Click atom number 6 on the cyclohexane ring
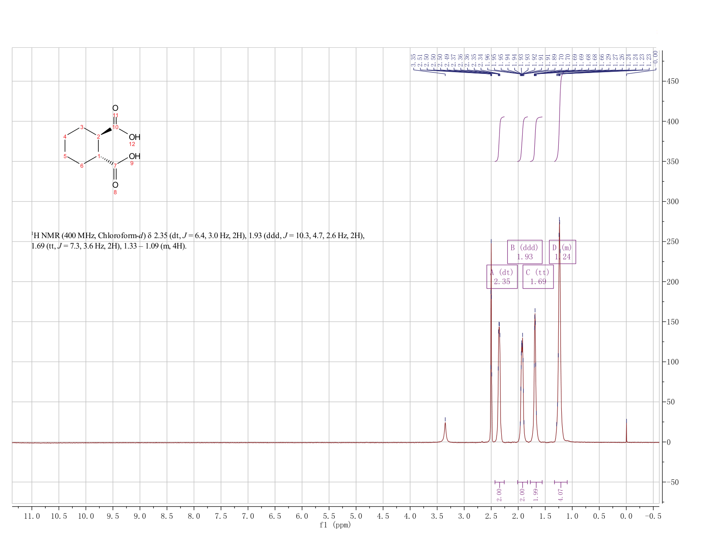The image size is (718, 554). pos(81,166)
